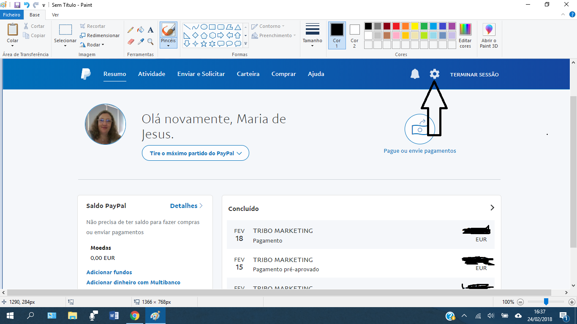Choose the oval shape in Formas
This screenshot has width=577, height=324.
tap(204, 27)
